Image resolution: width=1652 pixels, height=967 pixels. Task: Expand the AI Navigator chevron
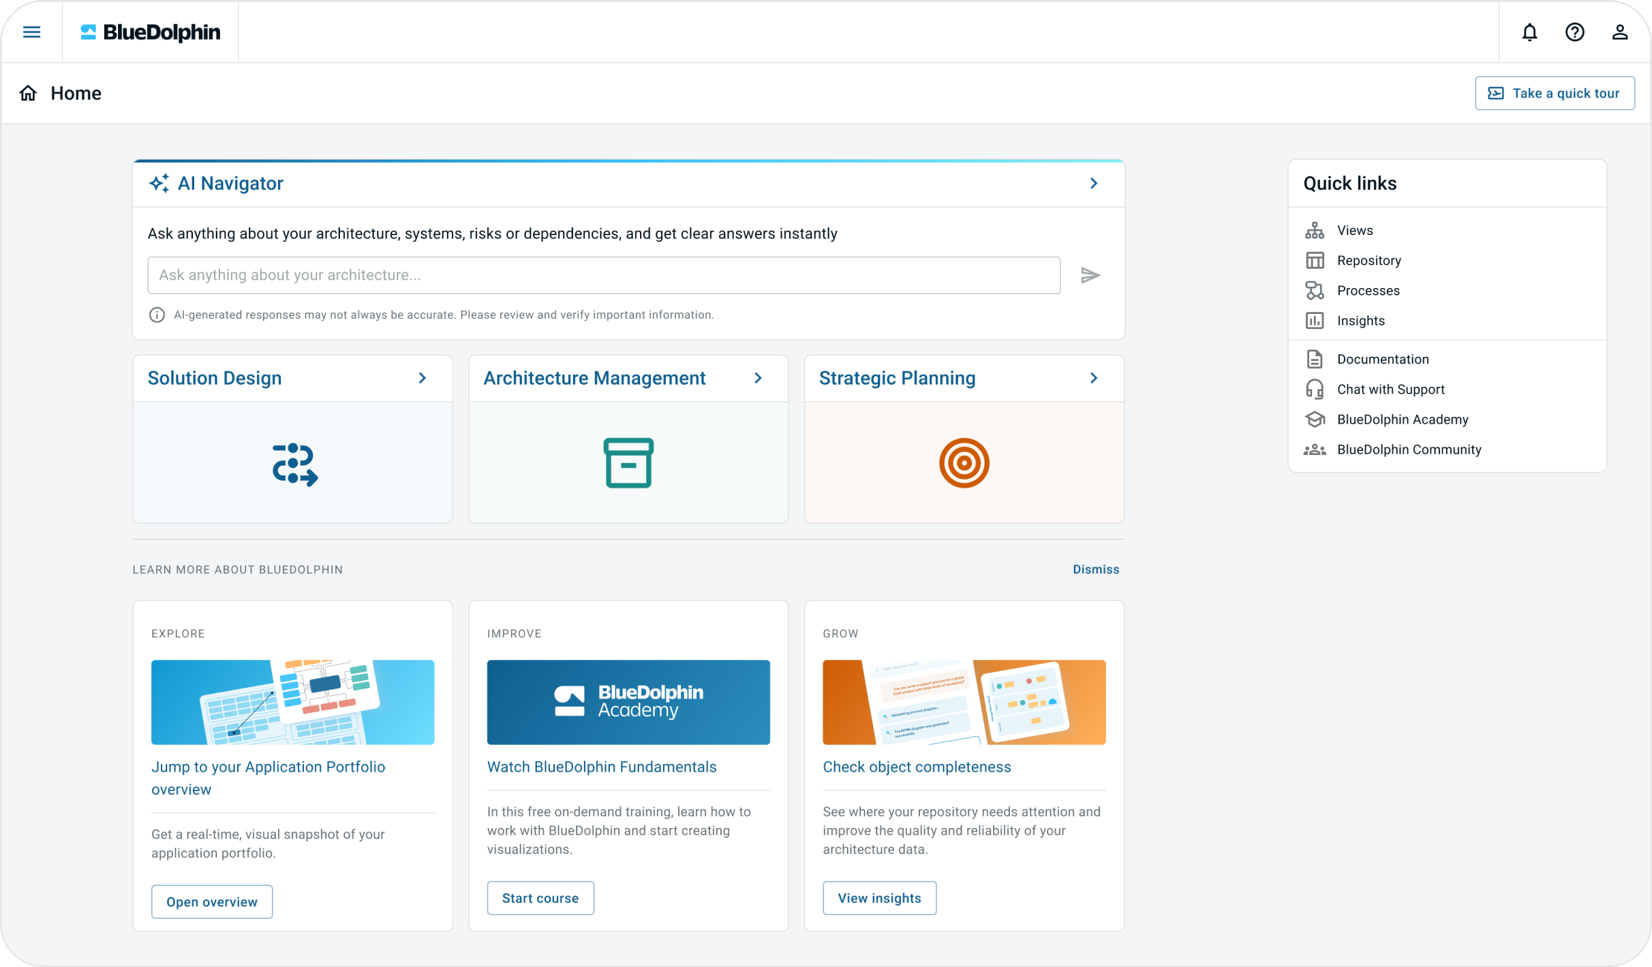click(x=1093, y=183)
